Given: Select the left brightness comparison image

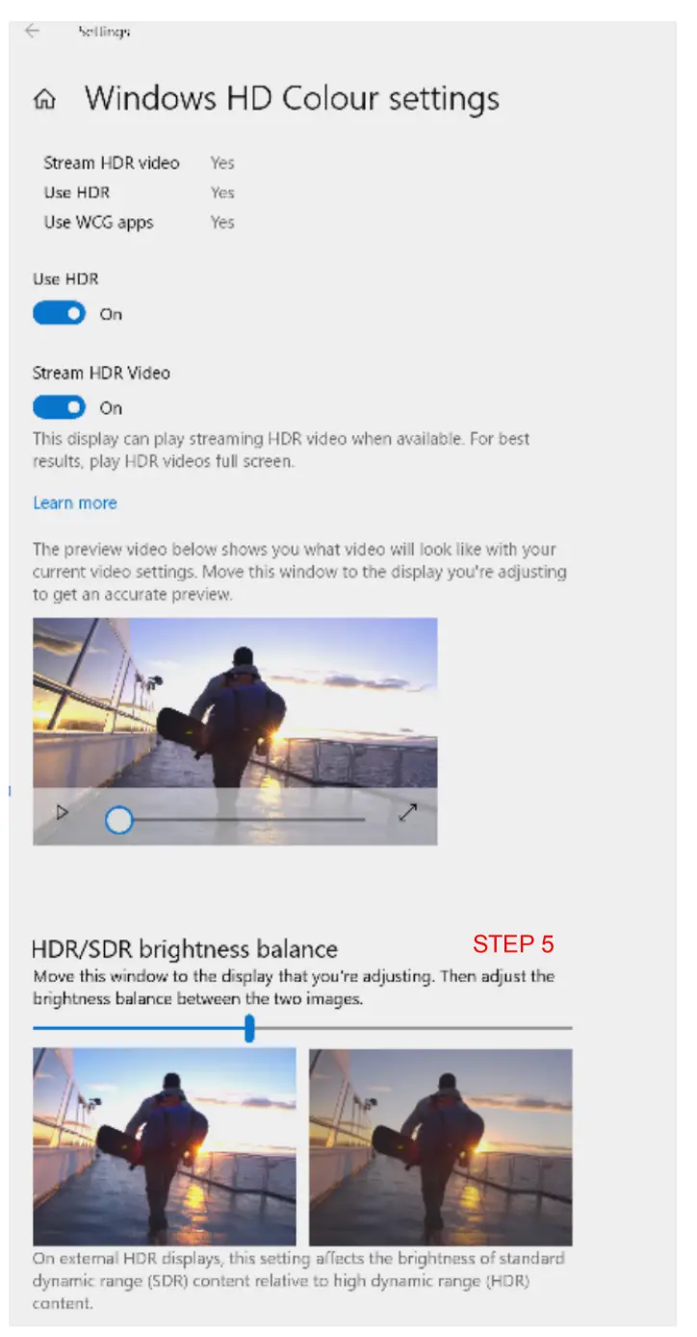Looking at the screenshot, I should (x=165, y=1146).
